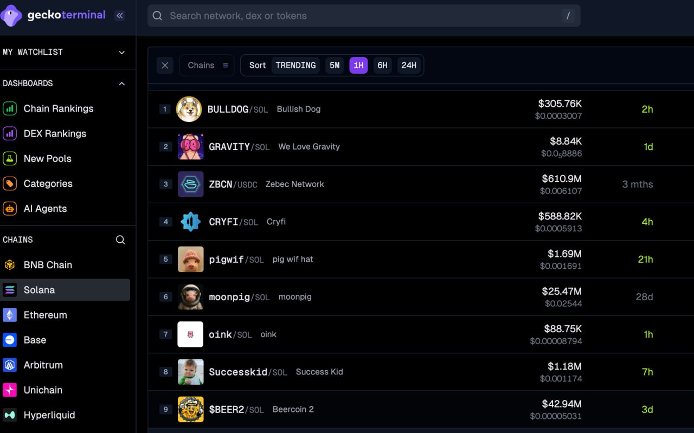Open the Chains filter dropdown

207,65
